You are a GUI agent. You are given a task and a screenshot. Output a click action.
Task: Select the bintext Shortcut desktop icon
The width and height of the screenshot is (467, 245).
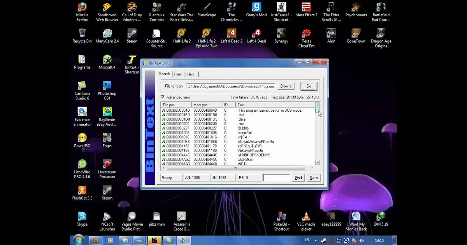132,65
